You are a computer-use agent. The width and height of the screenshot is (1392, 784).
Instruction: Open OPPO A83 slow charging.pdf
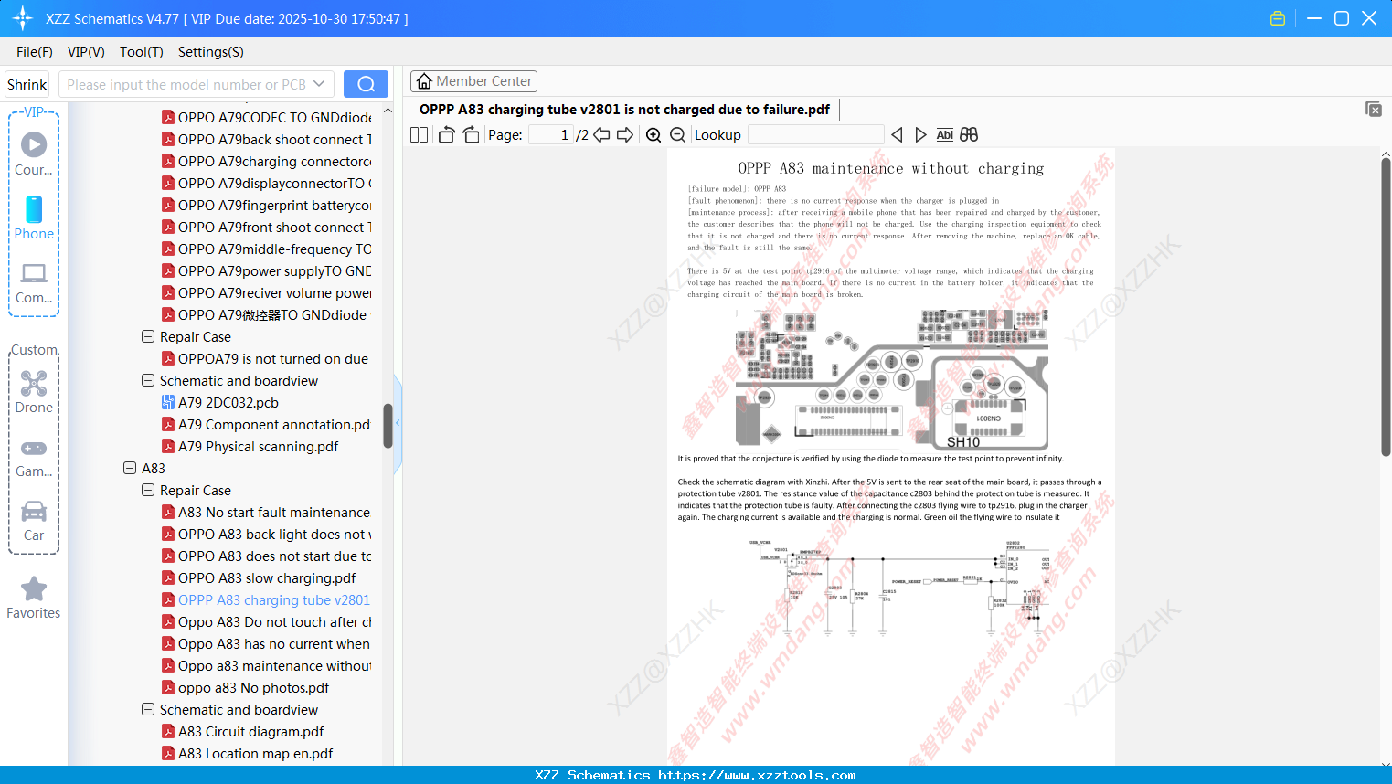pyautogui.click(x=259, y=578)
